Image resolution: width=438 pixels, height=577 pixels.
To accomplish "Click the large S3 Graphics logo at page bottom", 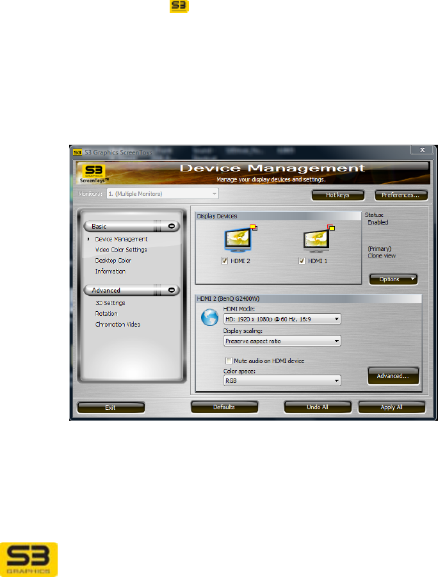I will tap(29, 559).
